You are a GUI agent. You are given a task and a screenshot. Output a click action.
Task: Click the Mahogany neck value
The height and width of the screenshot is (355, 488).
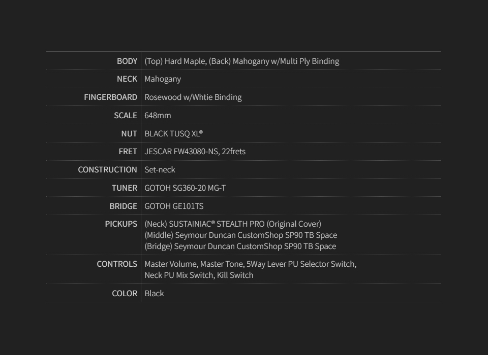tap(163, 79)
